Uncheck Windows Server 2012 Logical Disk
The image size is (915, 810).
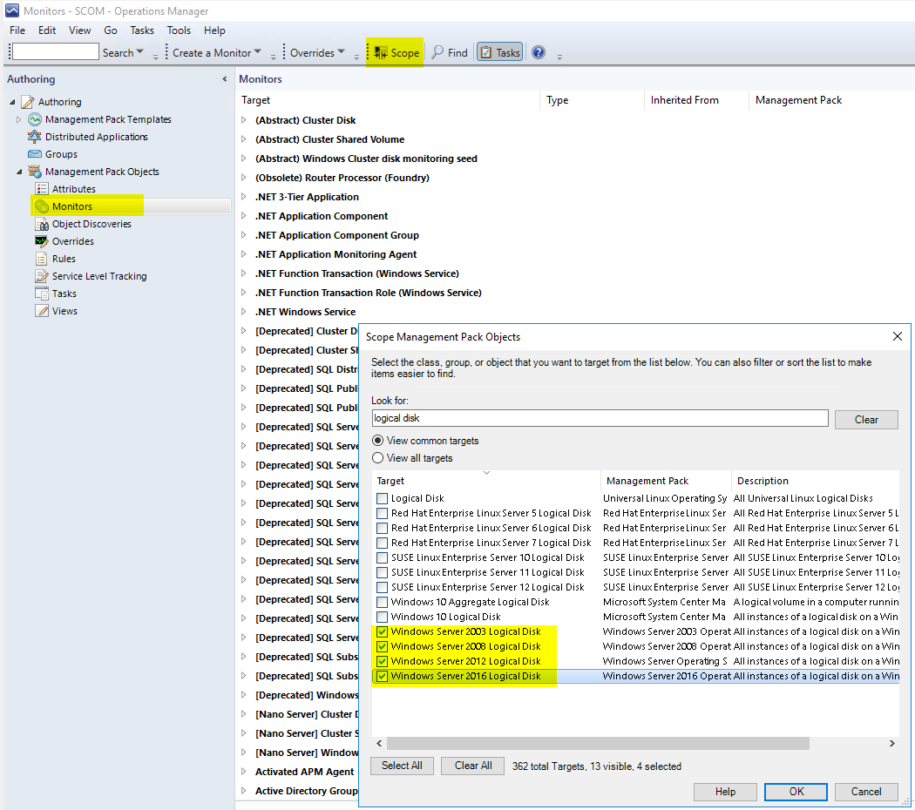coord(383,661)
